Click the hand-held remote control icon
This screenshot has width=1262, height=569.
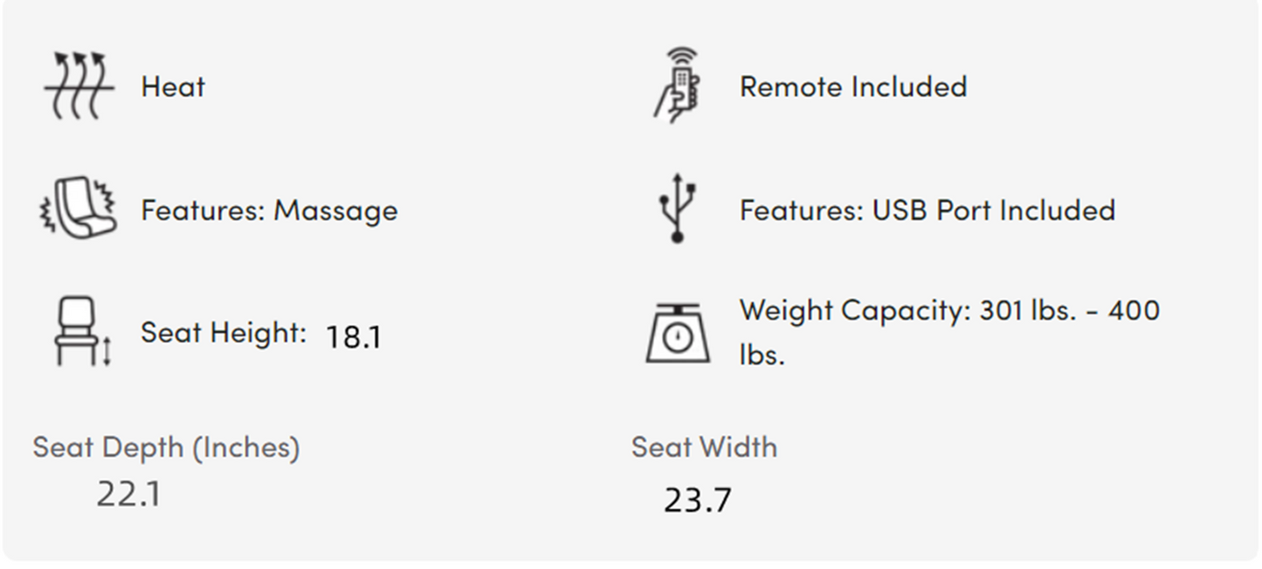point(678,85)
